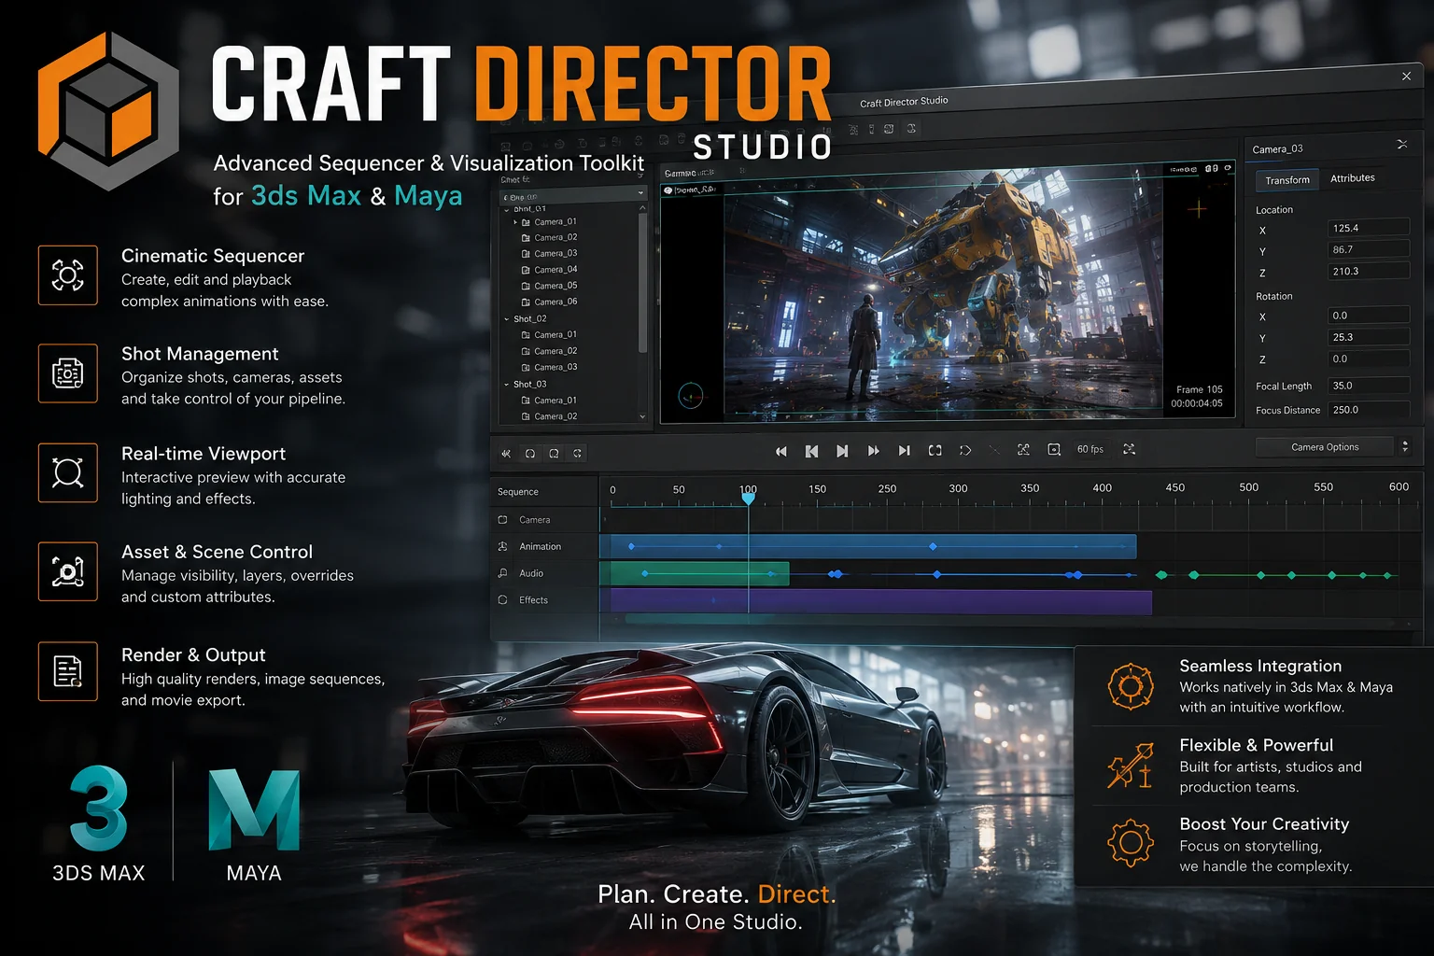Image resolution: width=1434 pixels, height=956 pixels.
Task: Select Camera_06 in the shot tree
Action: coord(555,302)
